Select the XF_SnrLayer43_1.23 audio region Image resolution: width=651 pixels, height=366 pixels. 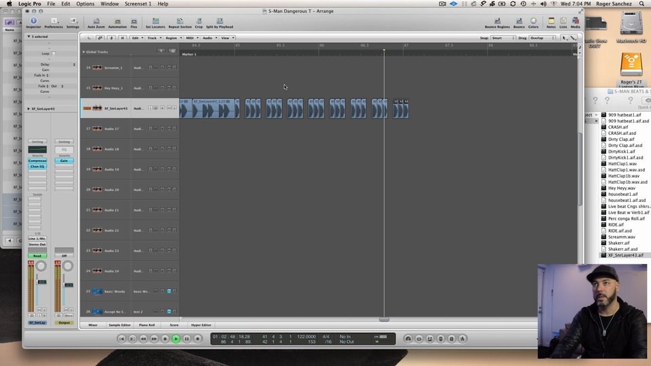[213, 108]
